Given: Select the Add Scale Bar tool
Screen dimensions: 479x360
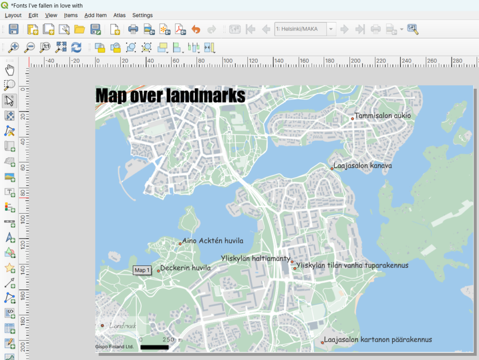Looking at the screenshot, I should [x=9, y=222].
